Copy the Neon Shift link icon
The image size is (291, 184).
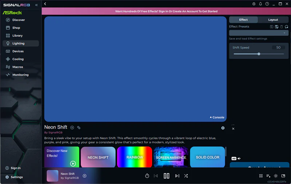point(79,128)
